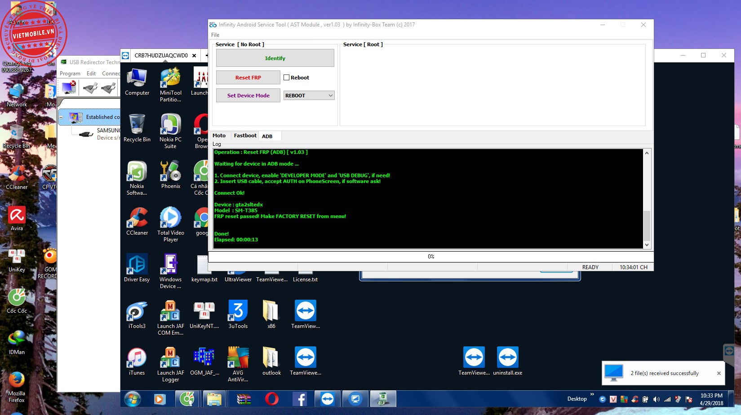Viewport: 741px width, 415px height.
Task: Dismiss the files received notification
Action: tap(719, 373)
